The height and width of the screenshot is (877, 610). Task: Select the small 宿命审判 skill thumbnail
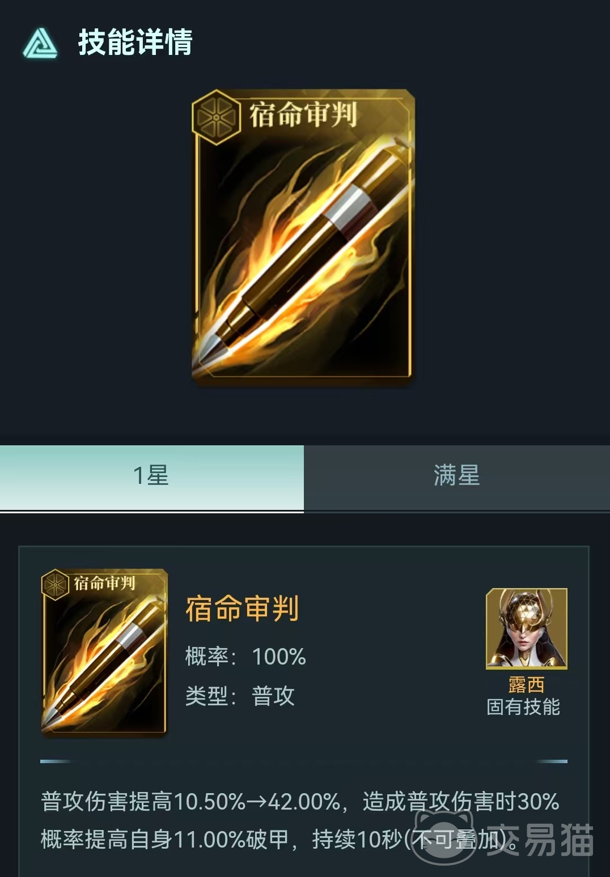click(x=104, y=652)
